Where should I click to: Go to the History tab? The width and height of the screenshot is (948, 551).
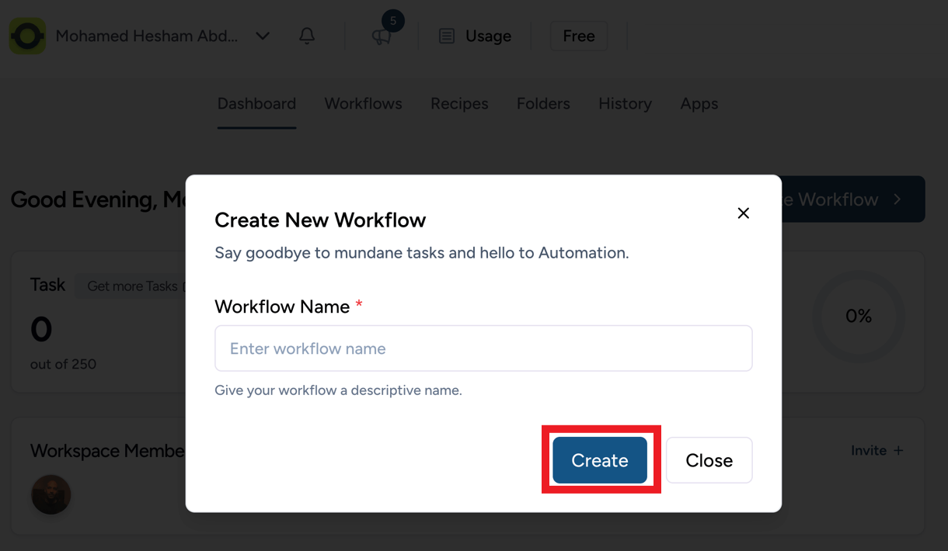pos(625,103)
